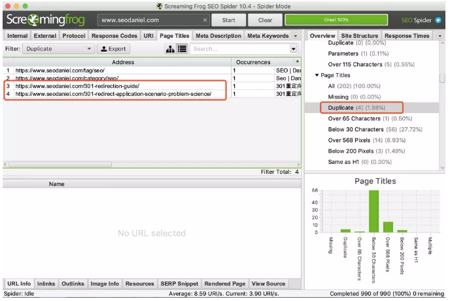Click the Start button
Viewport: 450px width, 301px height.
click(x=229, y=20)
